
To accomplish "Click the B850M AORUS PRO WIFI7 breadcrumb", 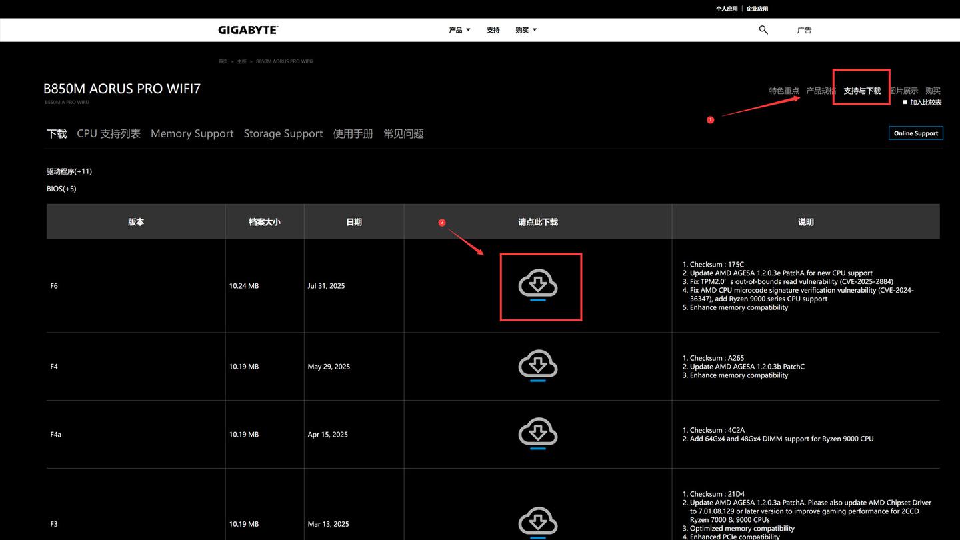I will click(x=285, y=61).
